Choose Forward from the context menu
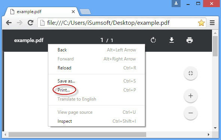This screenshot has height=140, width=221. pos(96,59)
